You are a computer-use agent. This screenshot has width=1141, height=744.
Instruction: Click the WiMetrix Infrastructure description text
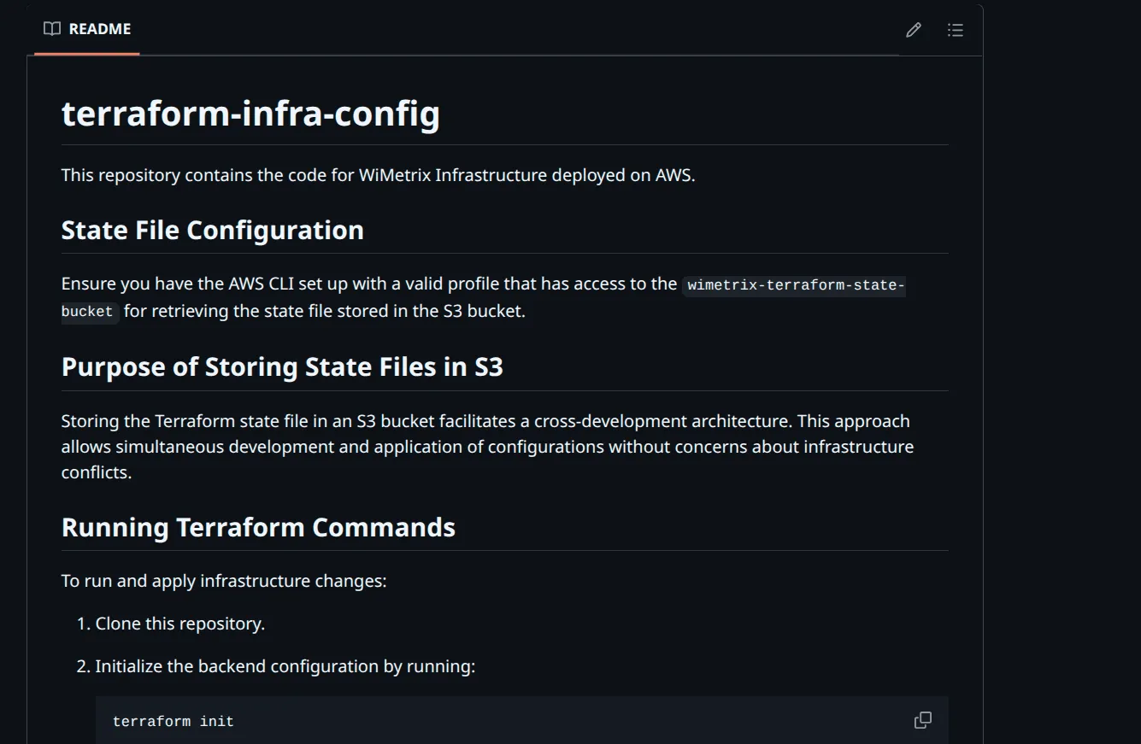click(376, 174)
